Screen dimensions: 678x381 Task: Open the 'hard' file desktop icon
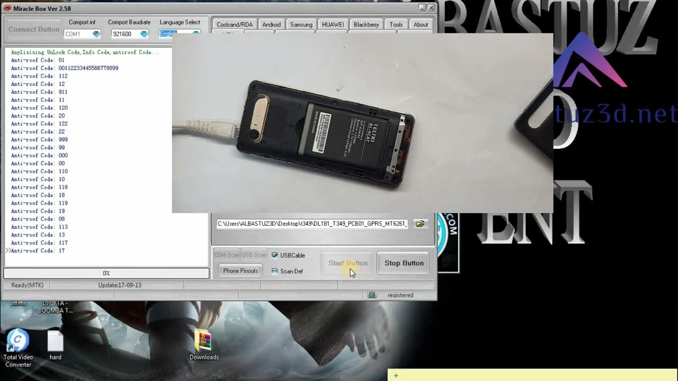[56, 346]
